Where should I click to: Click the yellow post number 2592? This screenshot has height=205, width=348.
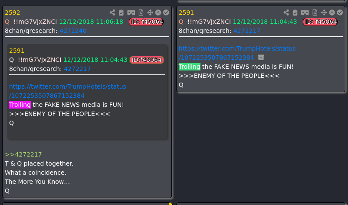(x=13, y=13)
